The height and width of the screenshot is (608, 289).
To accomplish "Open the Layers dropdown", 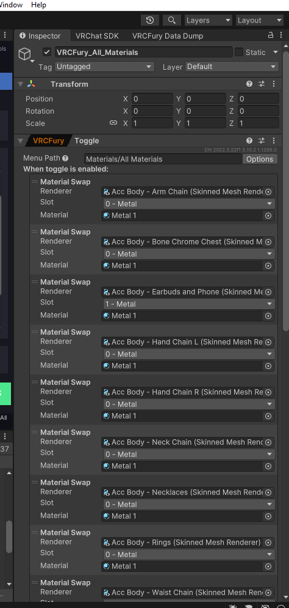I will click(208, 20).
